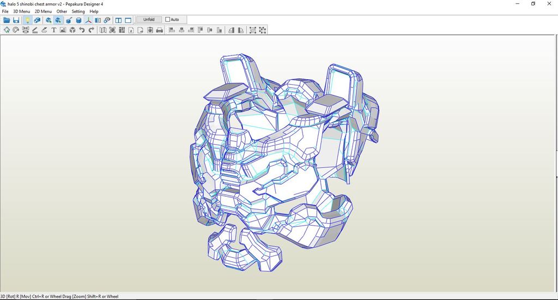Restore down the Pepakura Designer window
The width and height of the screenshot is (558, 300).
coord(533,4)
